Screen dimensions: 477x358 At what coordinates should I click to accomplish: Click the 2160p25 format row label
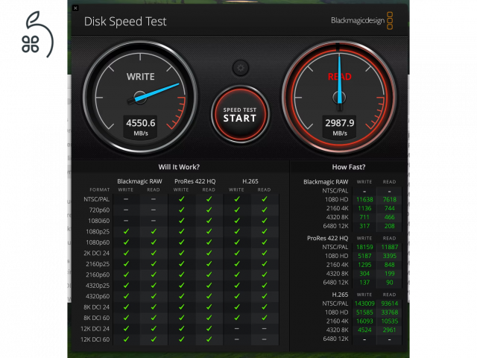tap(98, 264)
